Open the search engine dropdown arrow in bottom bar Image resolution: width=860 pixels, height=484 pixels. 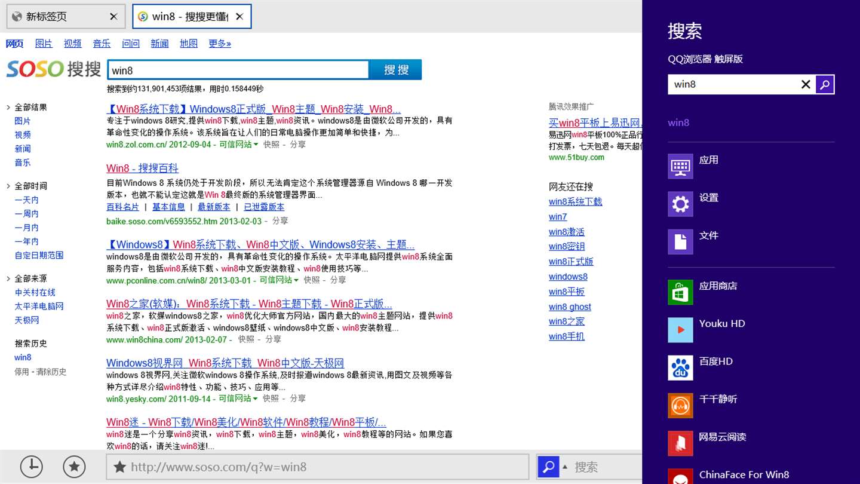coord(565,467)
